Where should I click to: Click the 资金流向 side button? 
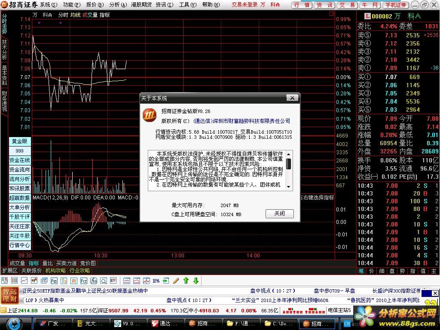click(x=20, y=170)
